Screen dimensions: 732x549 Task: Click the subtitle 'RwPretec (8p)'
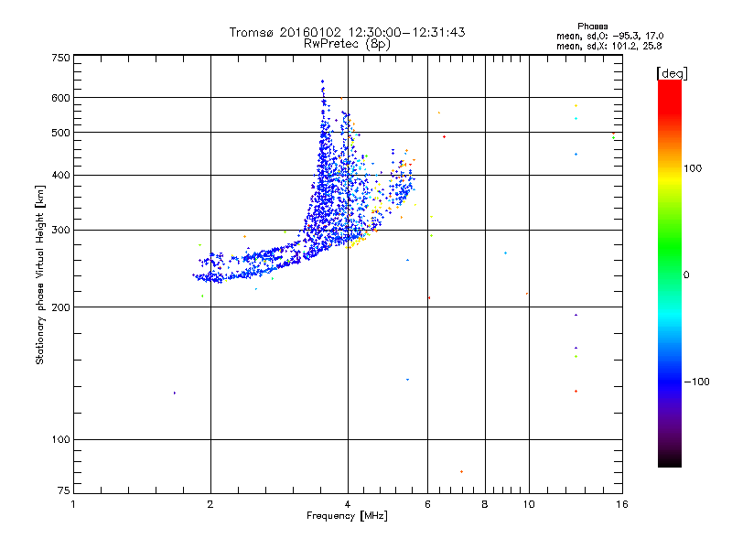[x=347, y=44]
